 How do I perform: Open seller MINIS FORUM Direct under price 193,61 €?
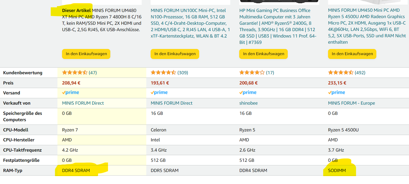(x=172, y=103)
